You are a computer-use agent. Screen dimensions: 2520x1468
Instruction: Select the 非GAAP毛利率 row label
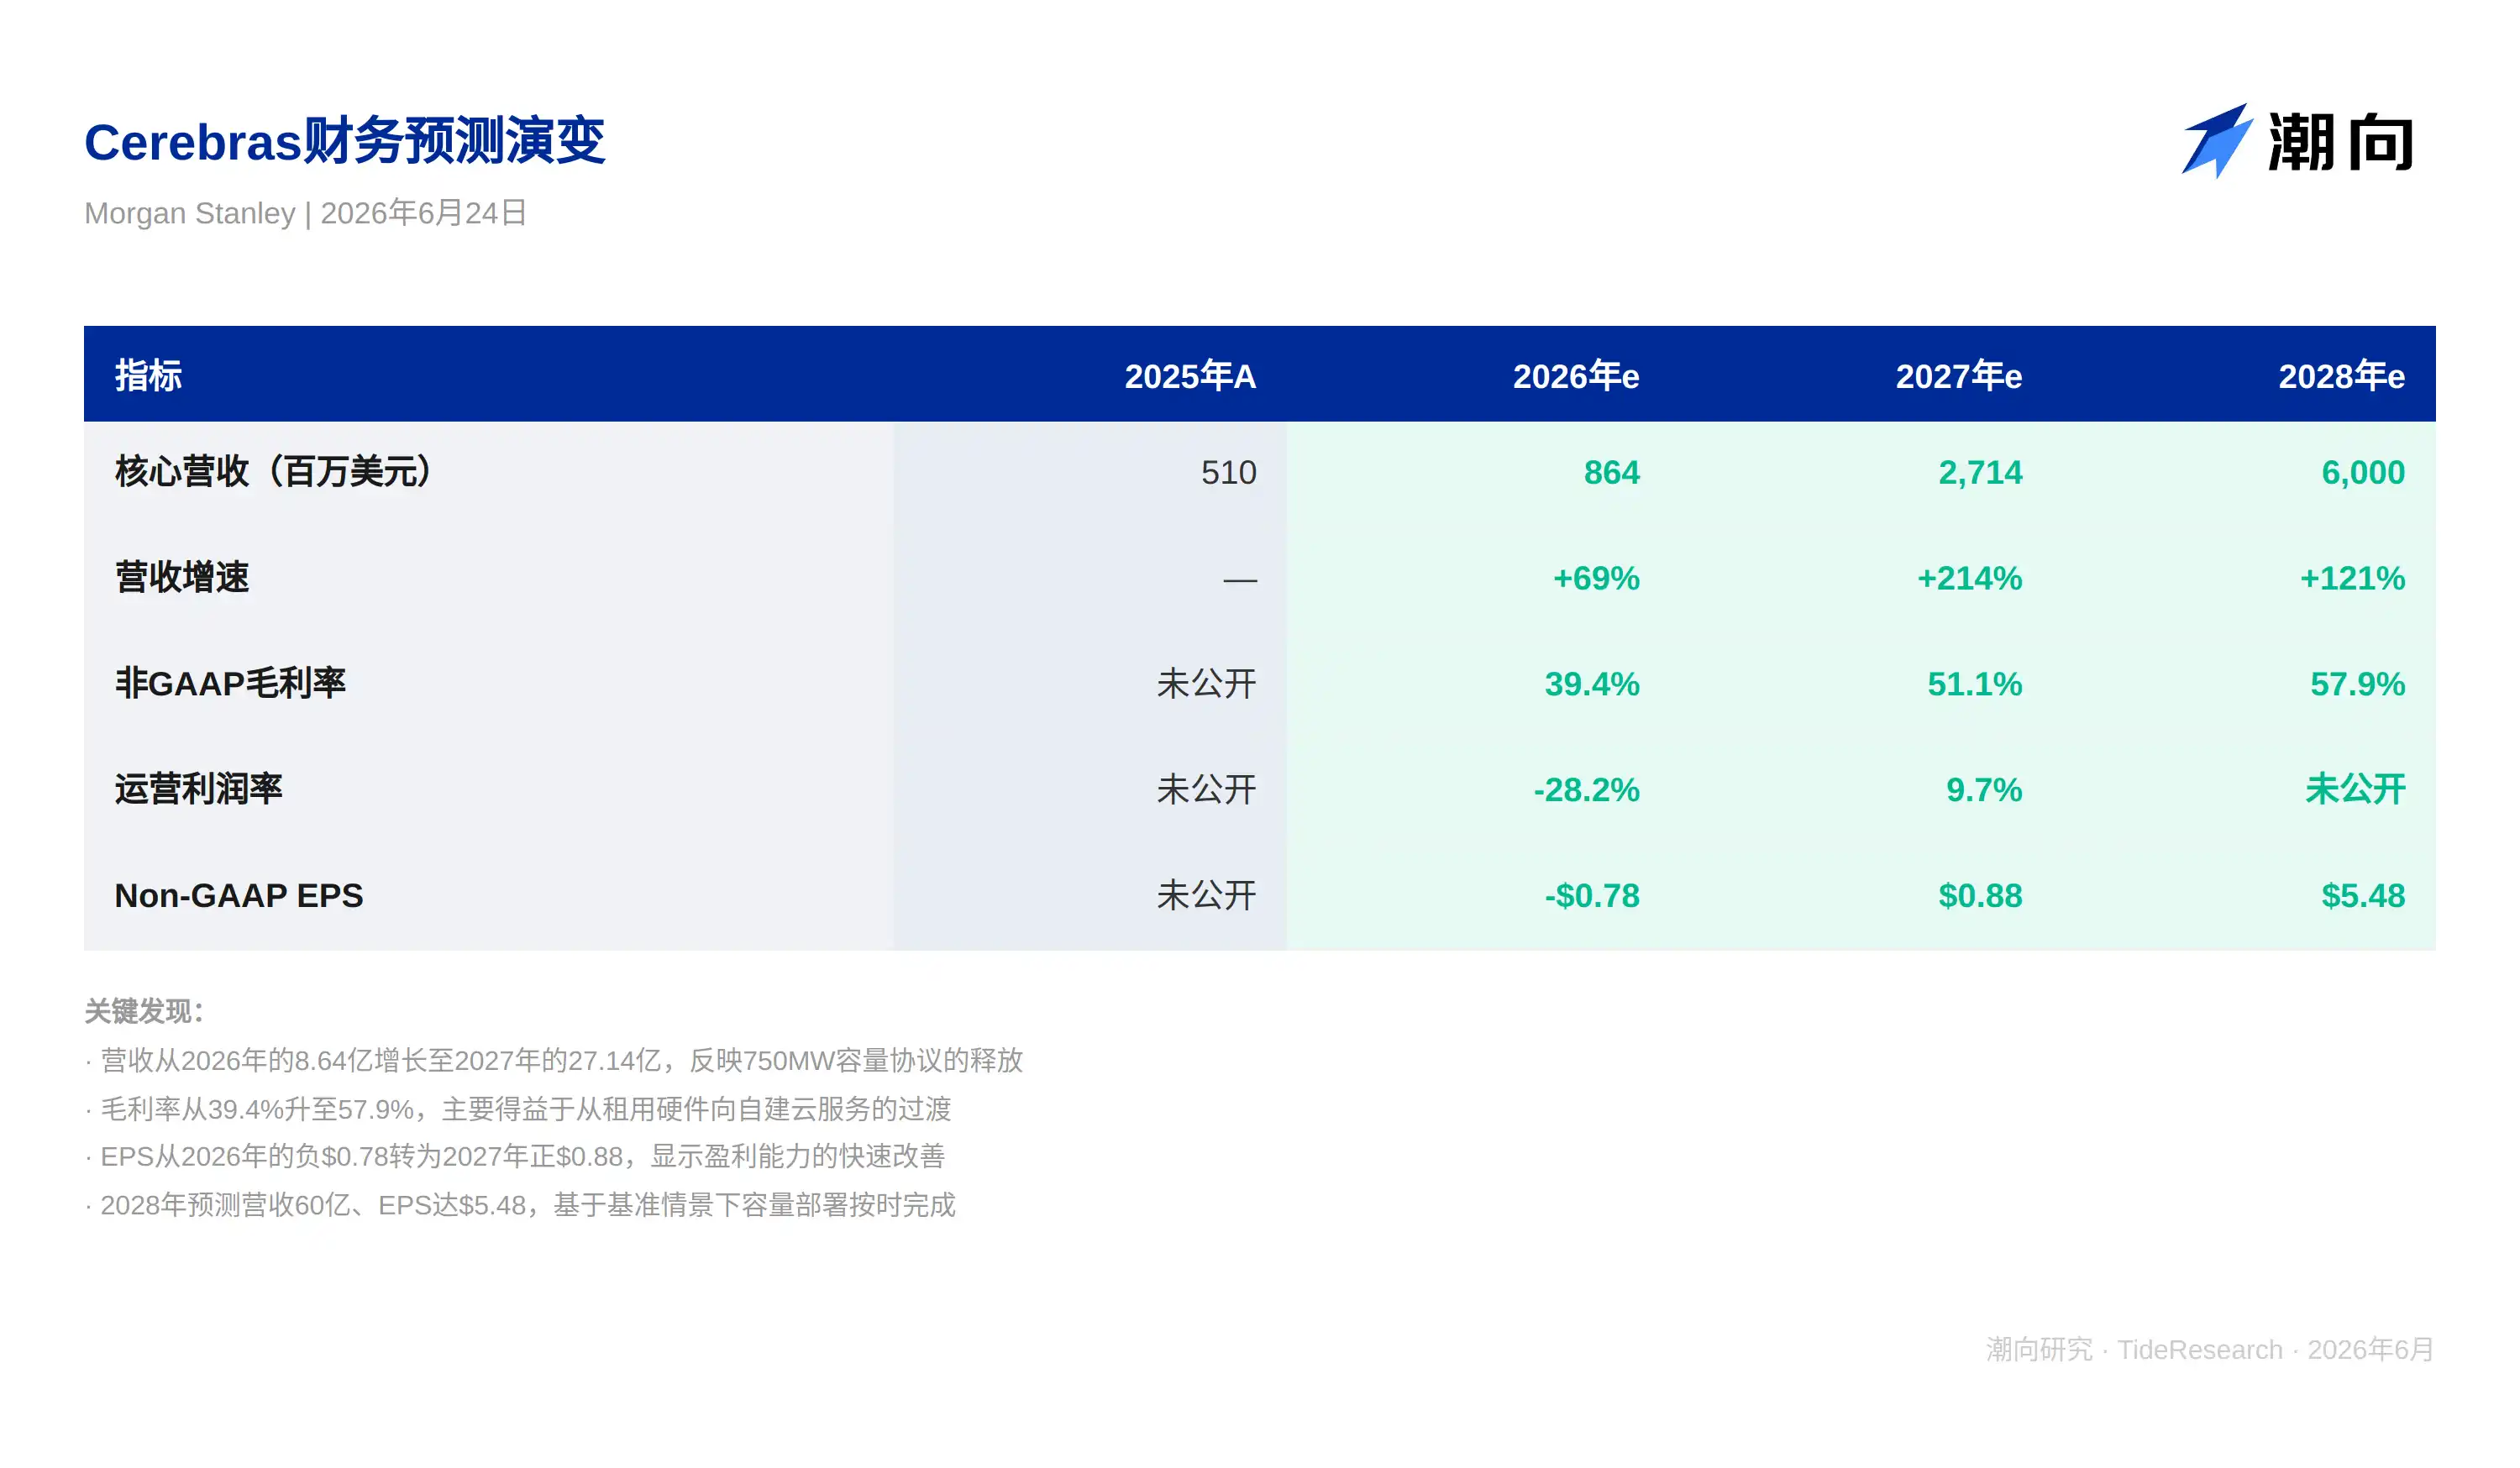(230, 683)
